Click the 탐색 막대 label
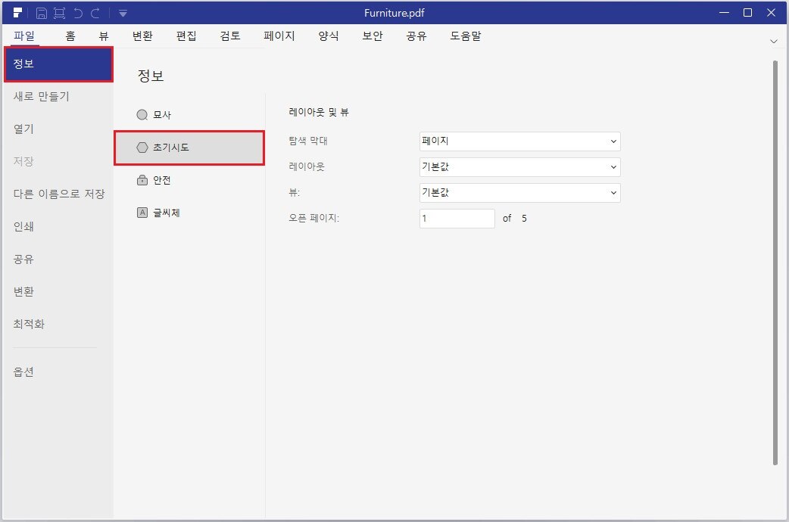789x522 pixels. [308, 141]
